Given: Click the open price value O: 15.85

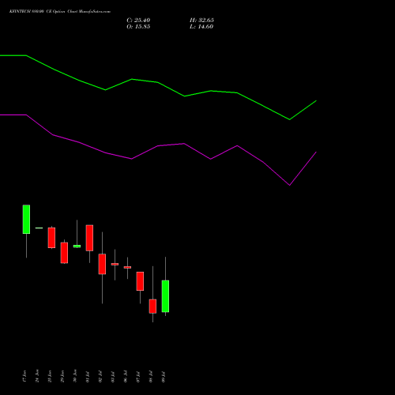Looking at the screenshot, I should click(138, 27).
